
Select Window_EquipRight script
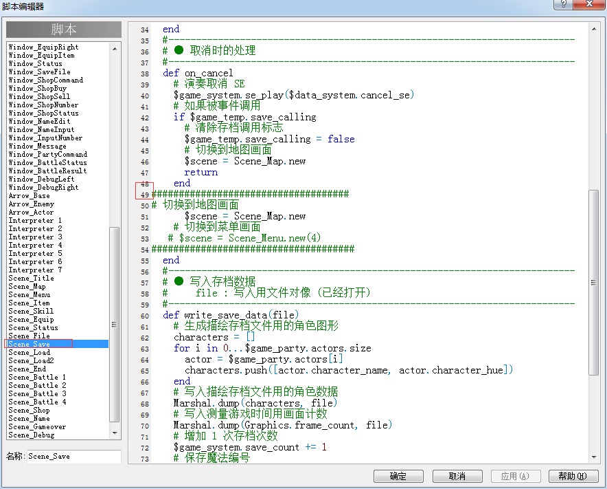click(x=43, y=47)
